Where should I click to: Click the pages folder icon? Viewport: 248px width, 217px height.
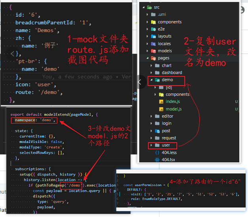153,58
